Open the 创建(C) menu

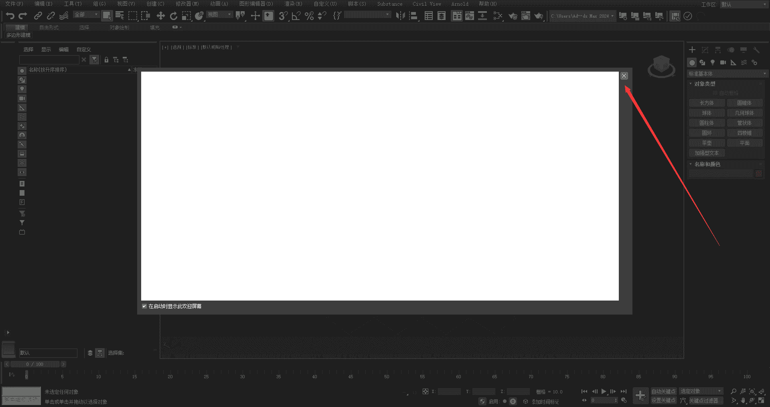pyautogui.click(x=155, y=4)
